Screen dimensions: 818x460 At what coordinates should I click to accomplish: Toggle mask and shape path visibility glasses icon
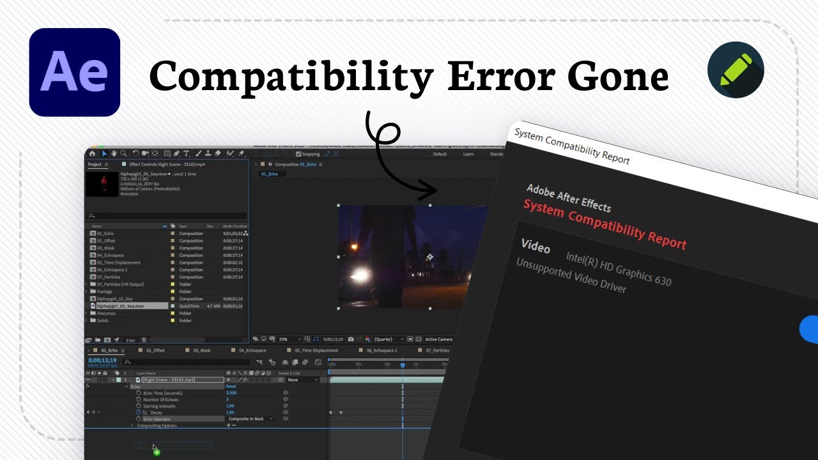click(272, 339)
